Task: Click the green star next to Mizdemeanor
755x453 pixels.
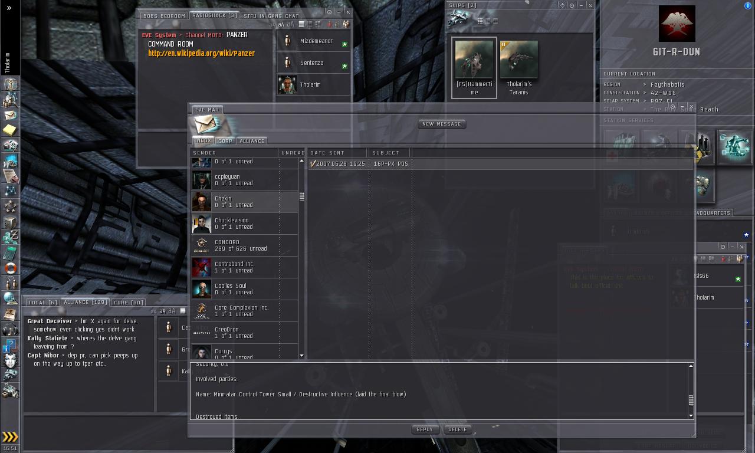Action: (x=344, y=44)
